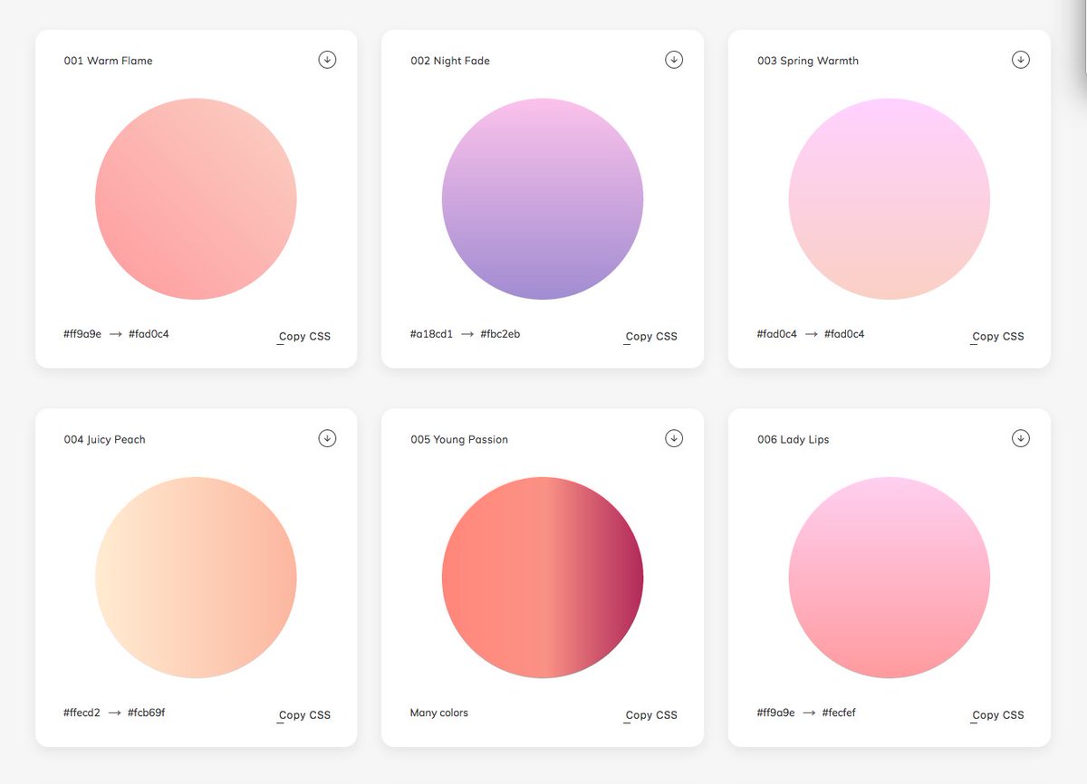Click the Night Fade gradient circle
This screenshot has height=784, width=1087.
pyautogui.click(x=543, y=199)
